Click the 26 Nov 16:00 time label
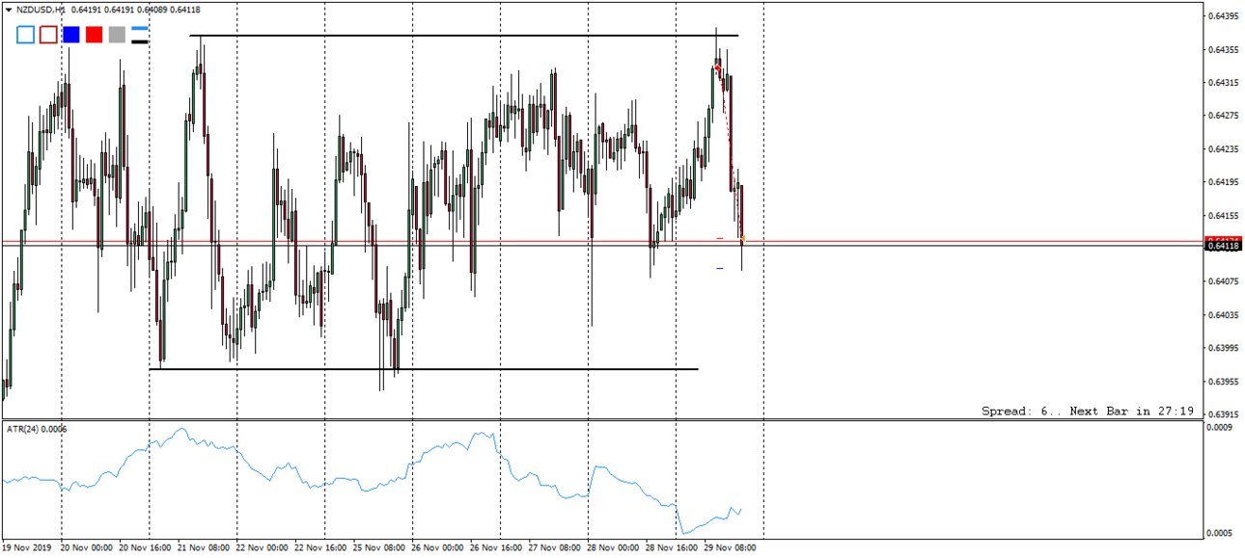Screen dimensions: 1245x558 (x=495, y=547)
